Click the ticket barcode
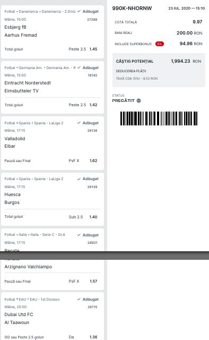The height and width of the screenshot is (340, 209). click(159, 118)
